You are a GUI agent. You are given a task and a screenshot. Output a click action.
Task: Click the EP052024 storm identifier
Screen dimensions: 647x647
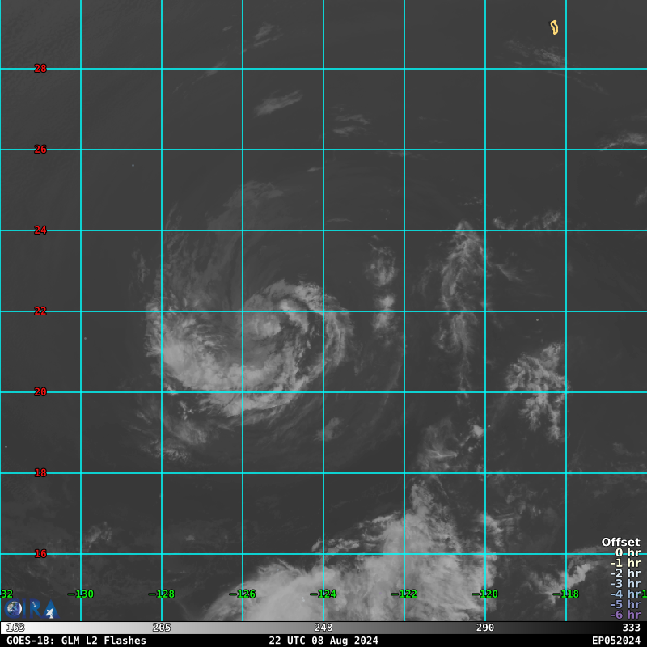click(x=616, y=641)
